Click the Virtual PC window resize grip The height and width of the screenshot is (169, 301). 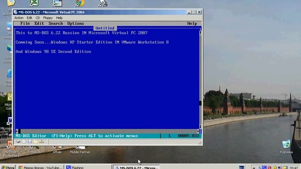pos(200,143)
